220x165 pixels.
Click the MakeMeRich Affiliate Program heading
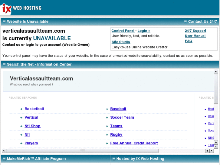coord(36,159)
